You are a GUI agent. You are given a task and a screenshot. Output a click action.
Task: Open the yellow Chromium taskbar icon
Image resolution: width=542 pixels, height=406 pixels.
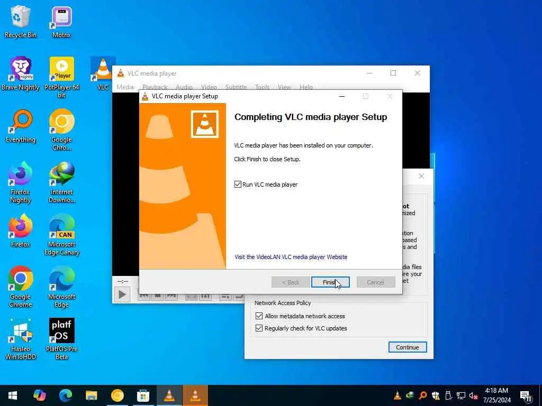click(117, 395)
